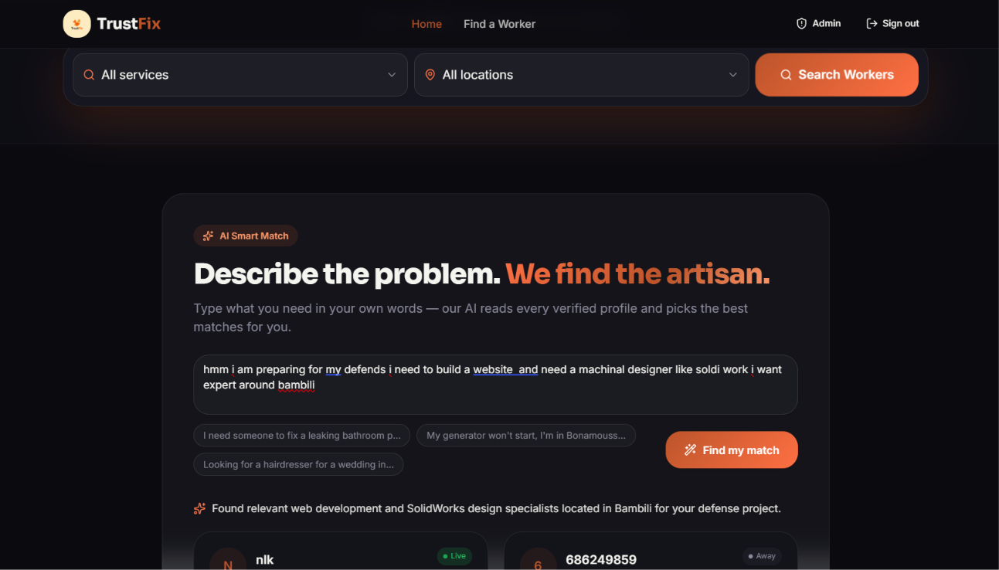This screenshot has width=999, height=570.
Task: Expand the All locations dropdown
Action: (582, 75)
